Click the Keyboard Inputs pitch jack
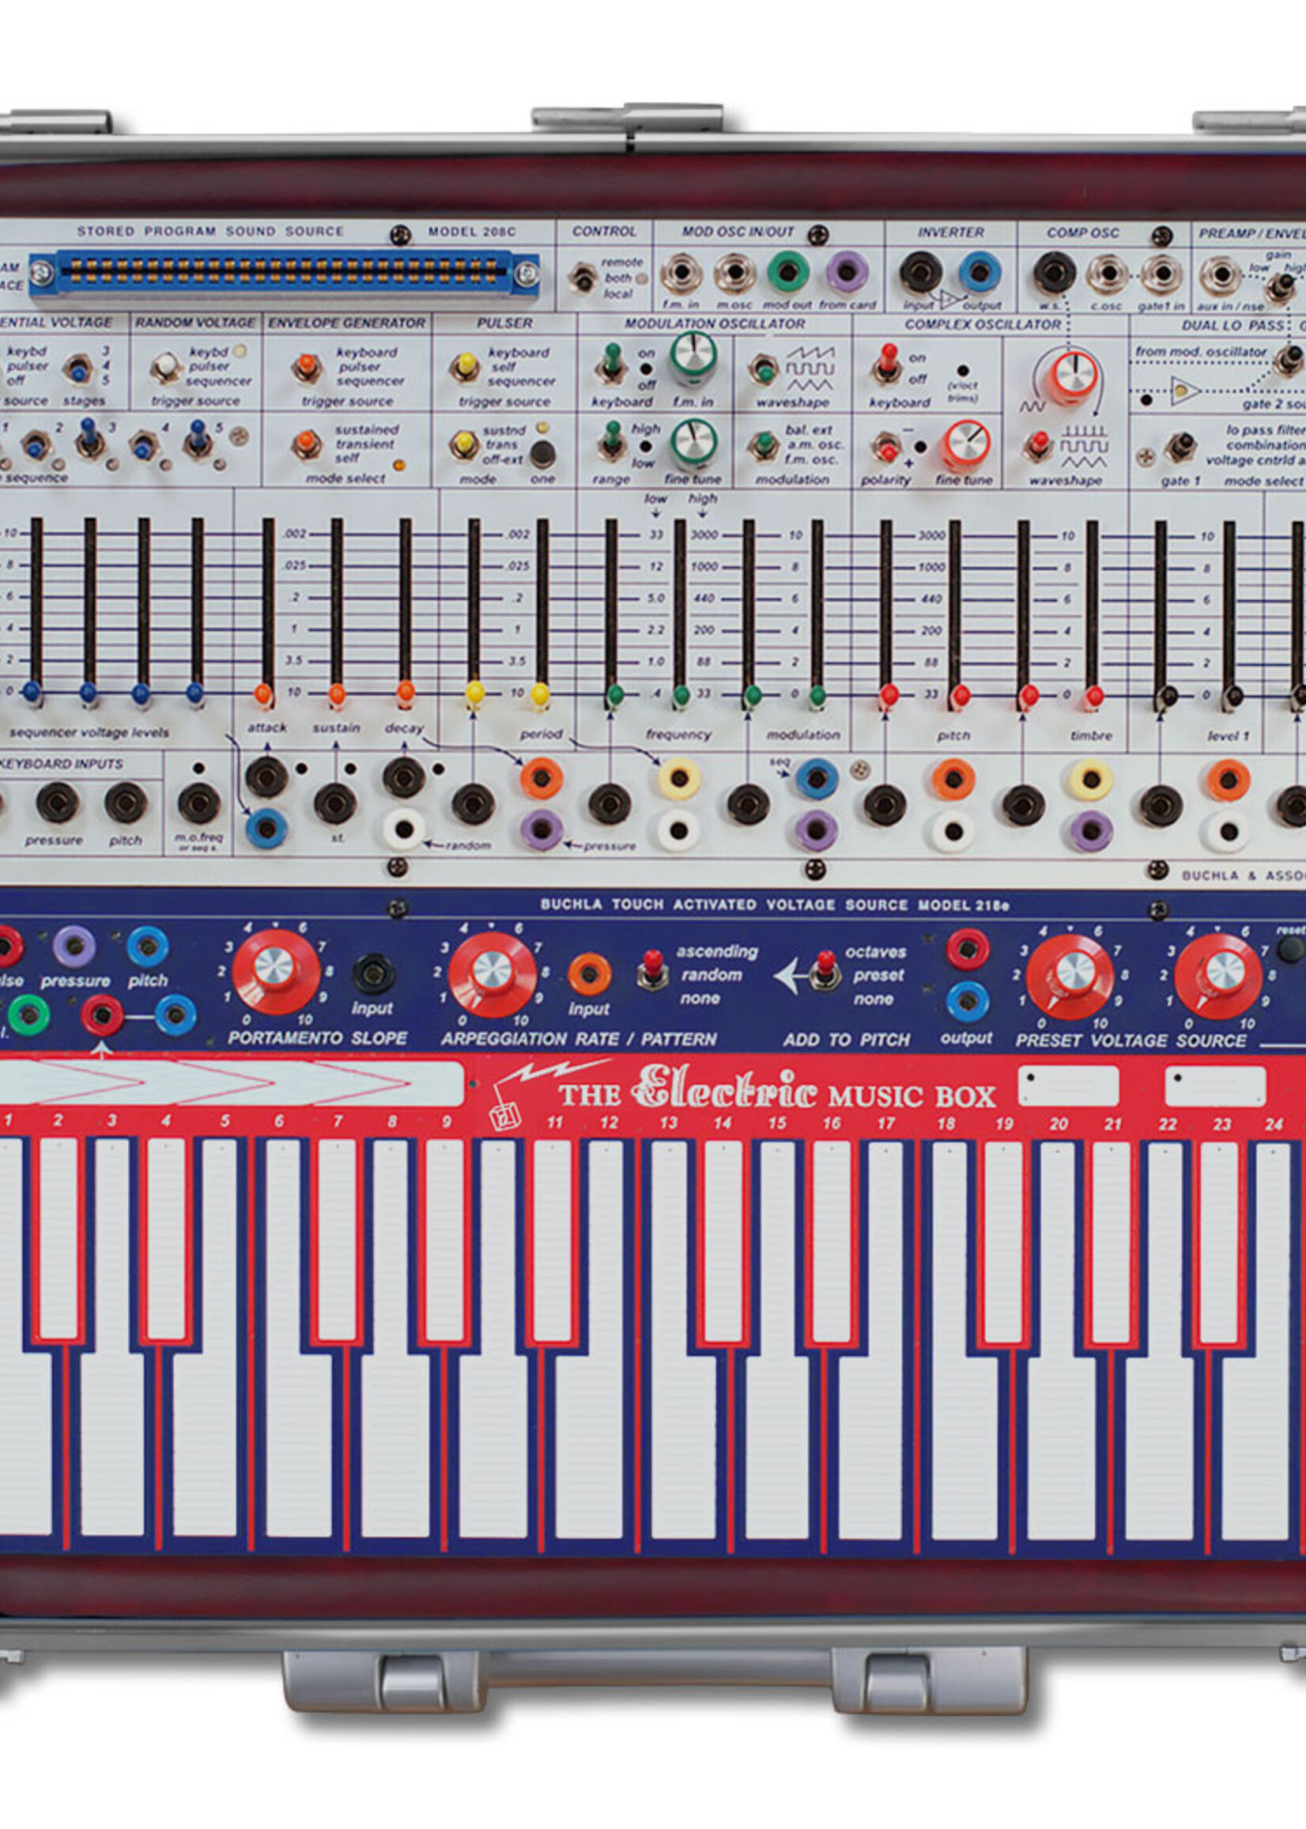The width and height of the screenshot is (1306, 1829). [x=126, y=802]
